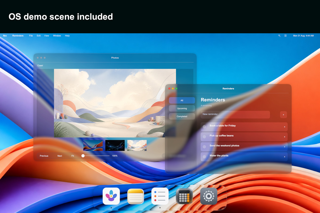Select the dark blue streaks thumbnail in Photos
The width and height of the screenshot is (320, 213).
click(x=115, y=145)
